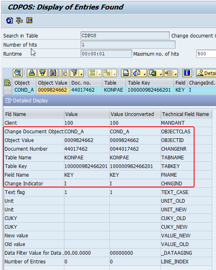Viewport: 216px width, 270px height.
Task: Open the dropdown arrow beside the filter icon
Action: pos(81,73)
